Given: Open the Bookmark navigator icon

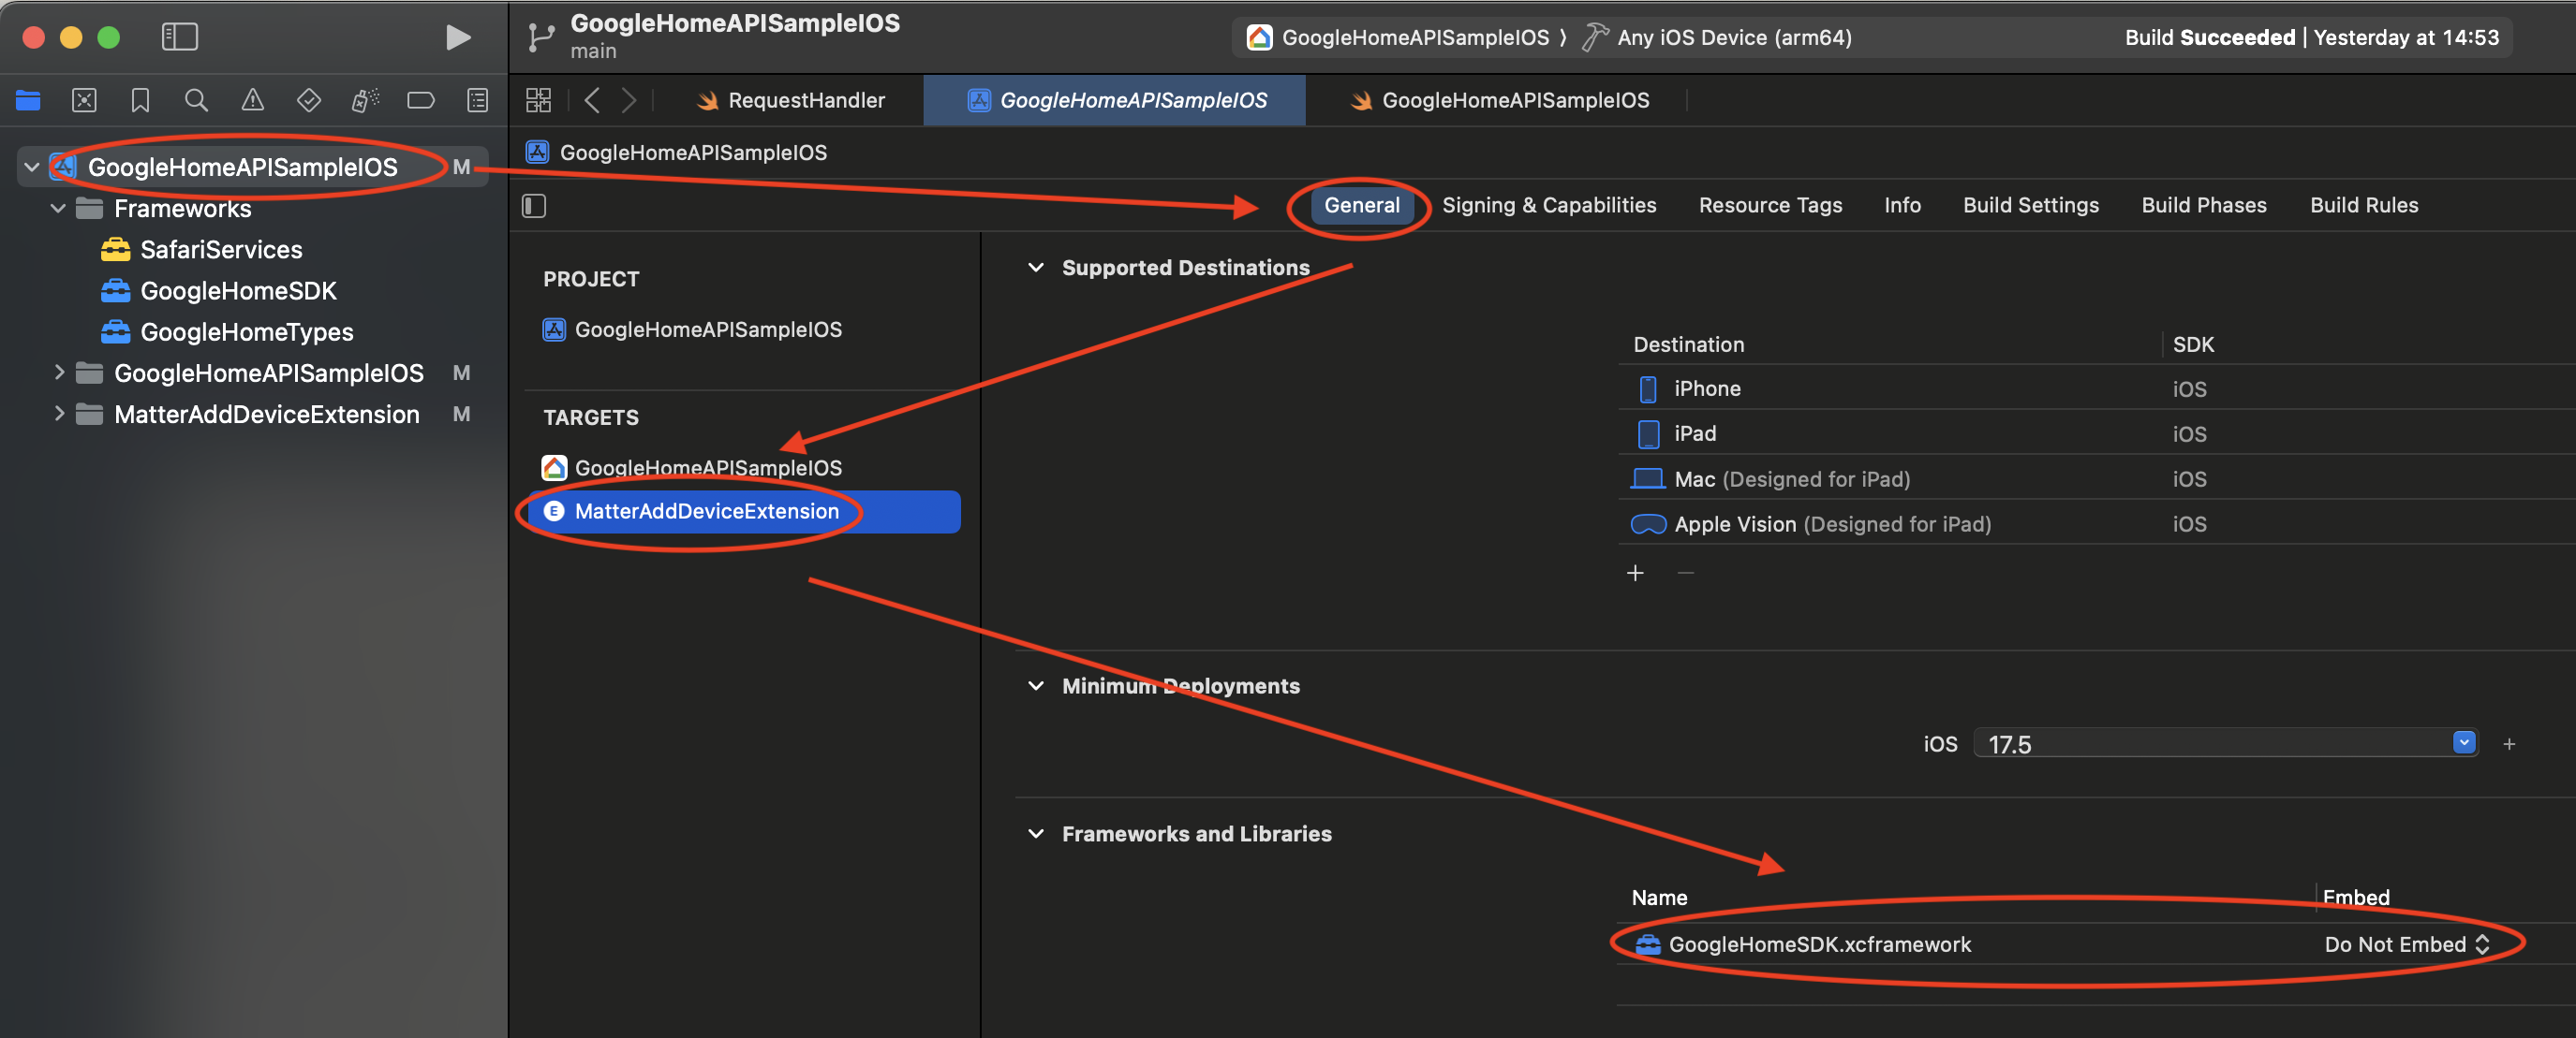Looking at the screenshot, I should click(x=140, y=100).
